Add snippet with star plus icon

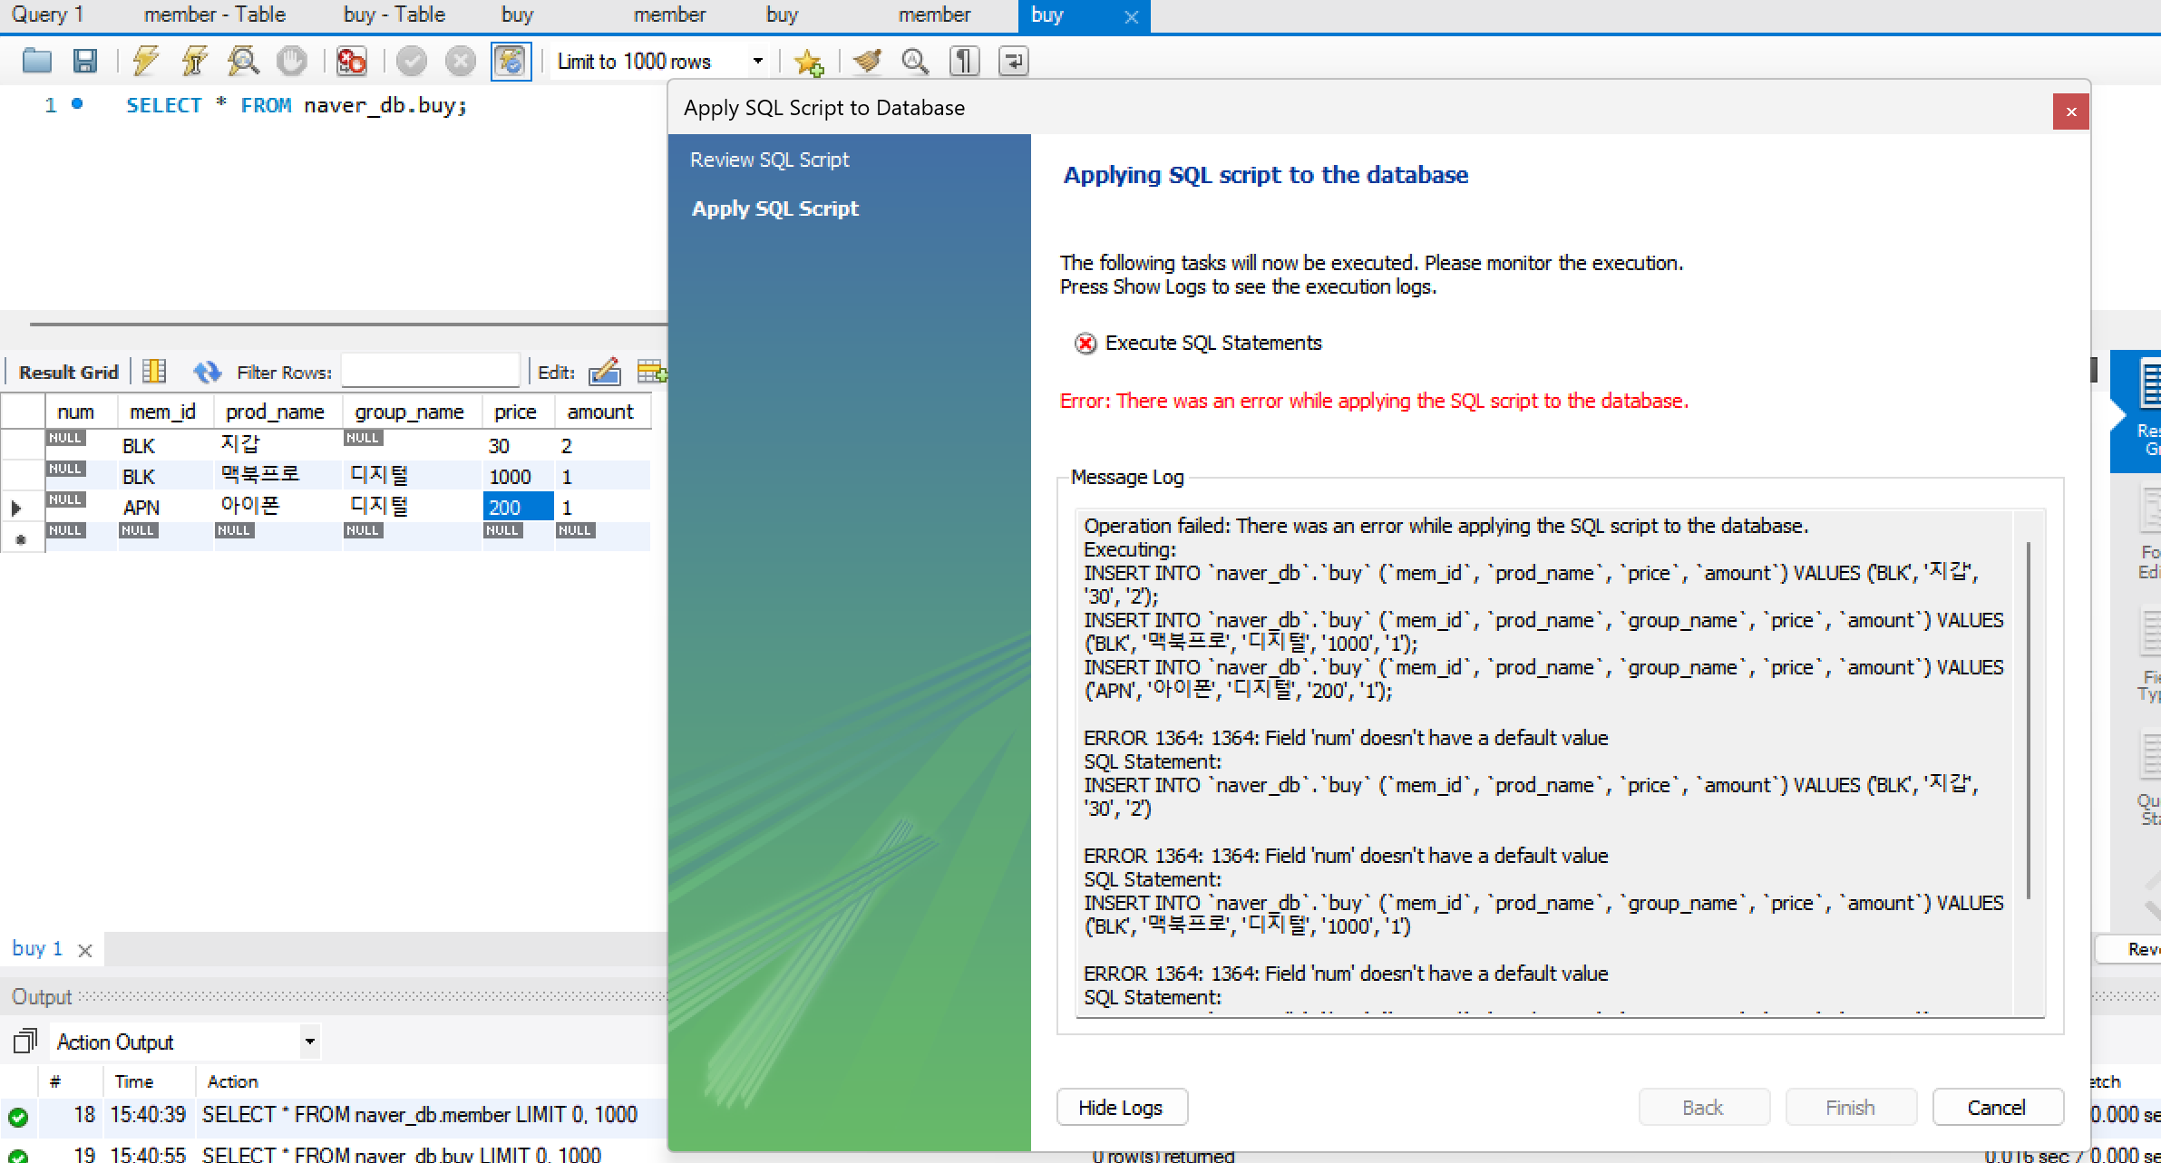coord(807,61)
